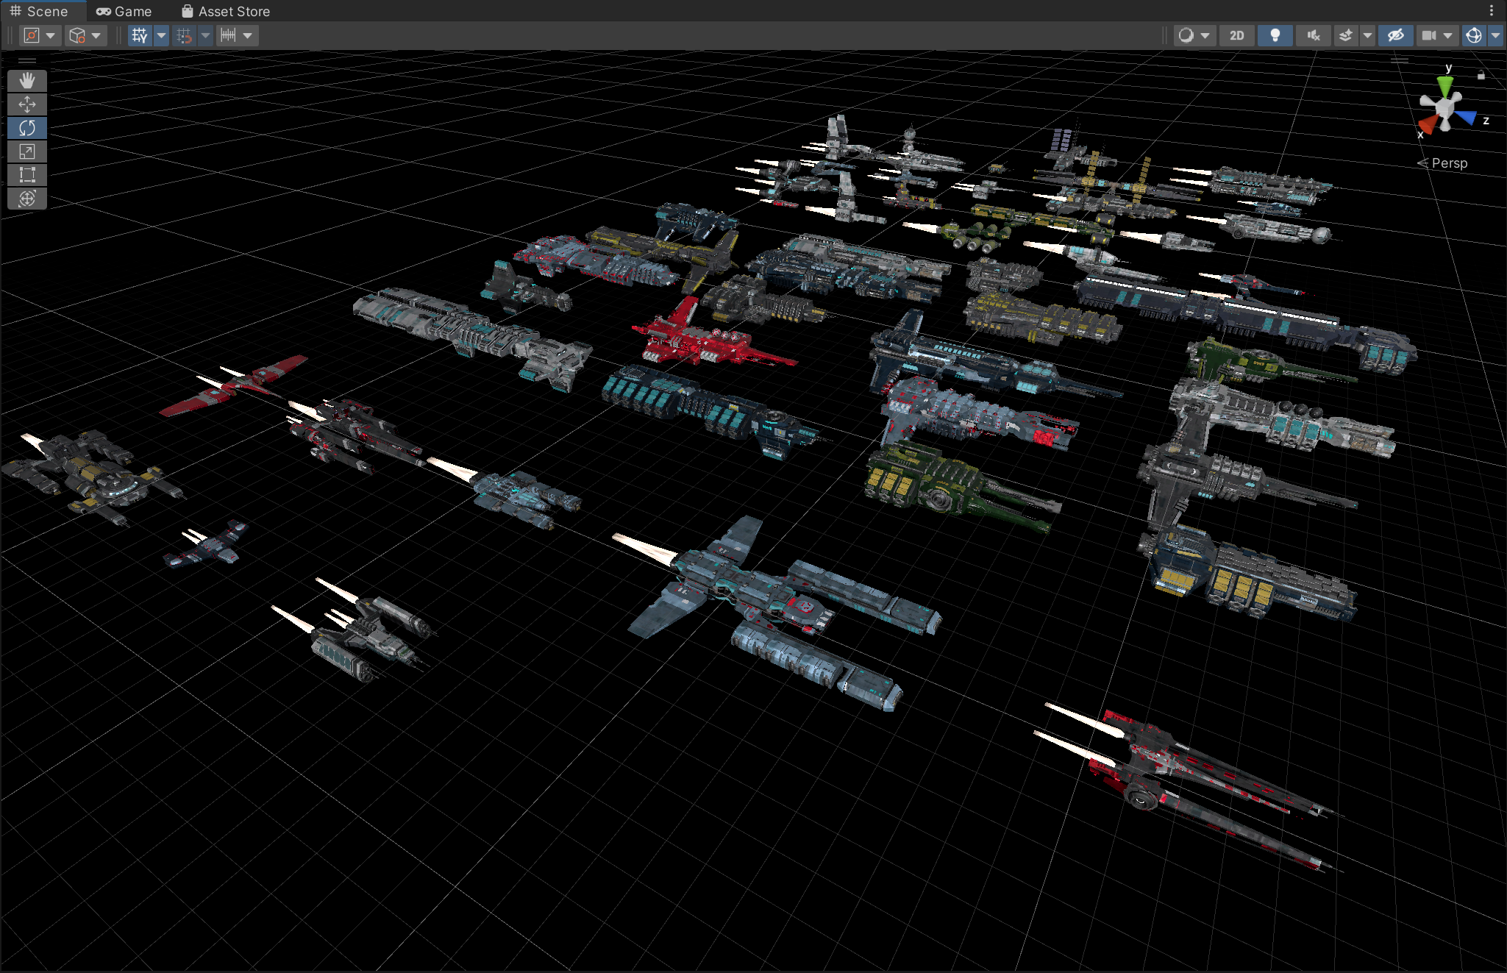Click the Persp projection label
The width and height of the screenshot is (1507, 973).
point(1449,163)
